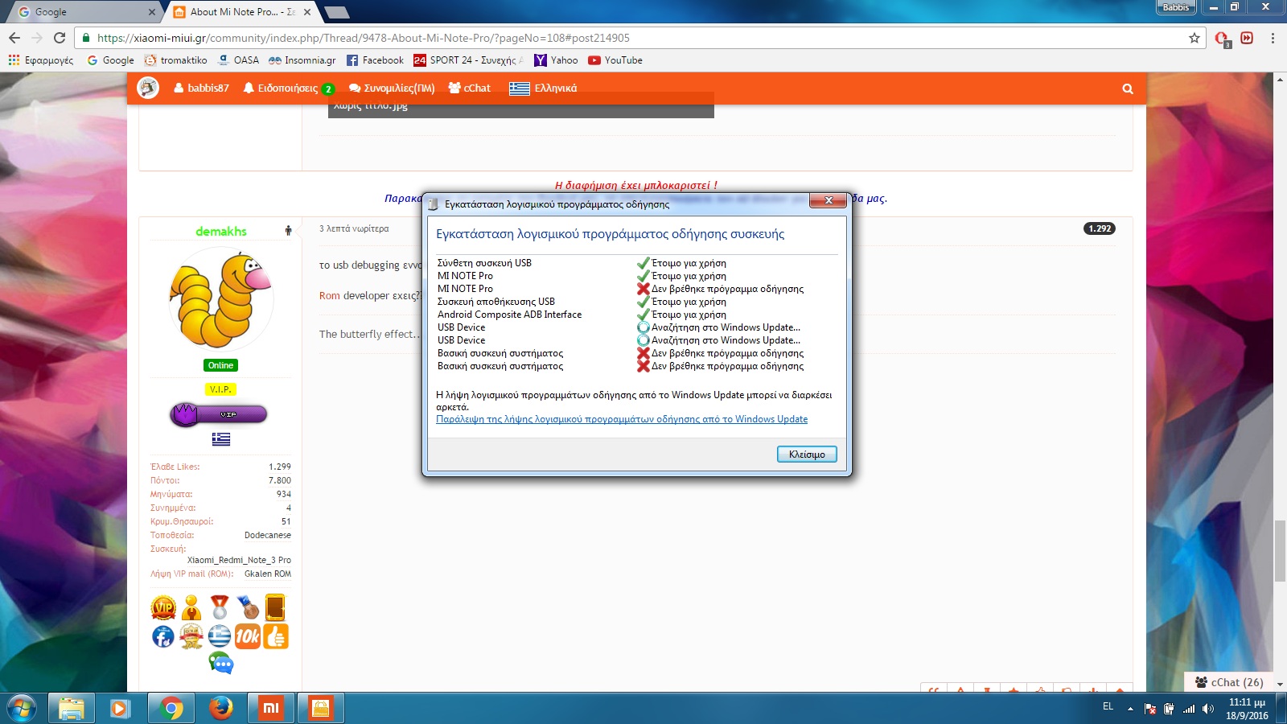This screenshot has height=724, width=1287.
Task: Click the red double-arrow extension icon
Action: click(1247, 38)
